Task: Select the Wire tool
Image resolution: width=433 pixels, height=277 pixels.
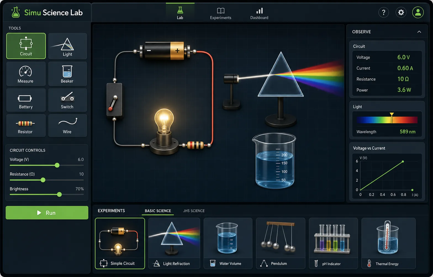Action: (x=68, y=126)
